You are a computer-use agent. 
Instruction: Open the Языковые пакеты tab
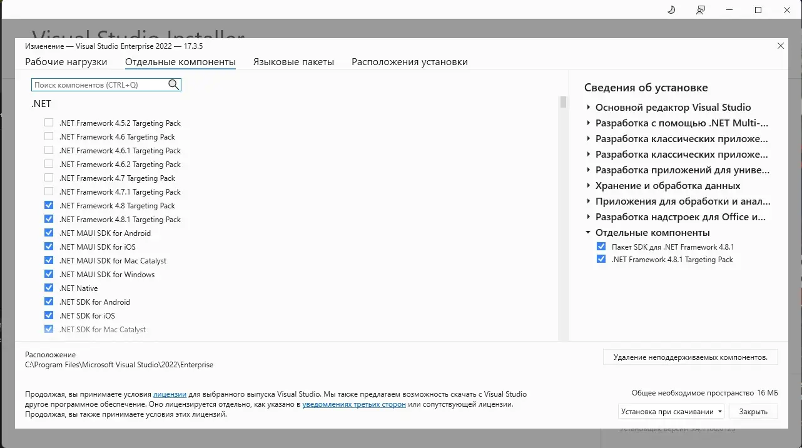[x=293, y=62]
